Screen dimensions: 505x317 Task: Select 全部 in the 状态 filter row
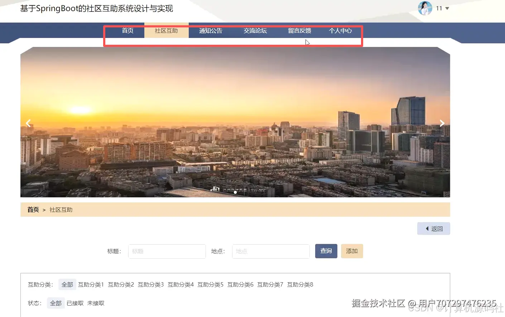click(x=56, y=303)
